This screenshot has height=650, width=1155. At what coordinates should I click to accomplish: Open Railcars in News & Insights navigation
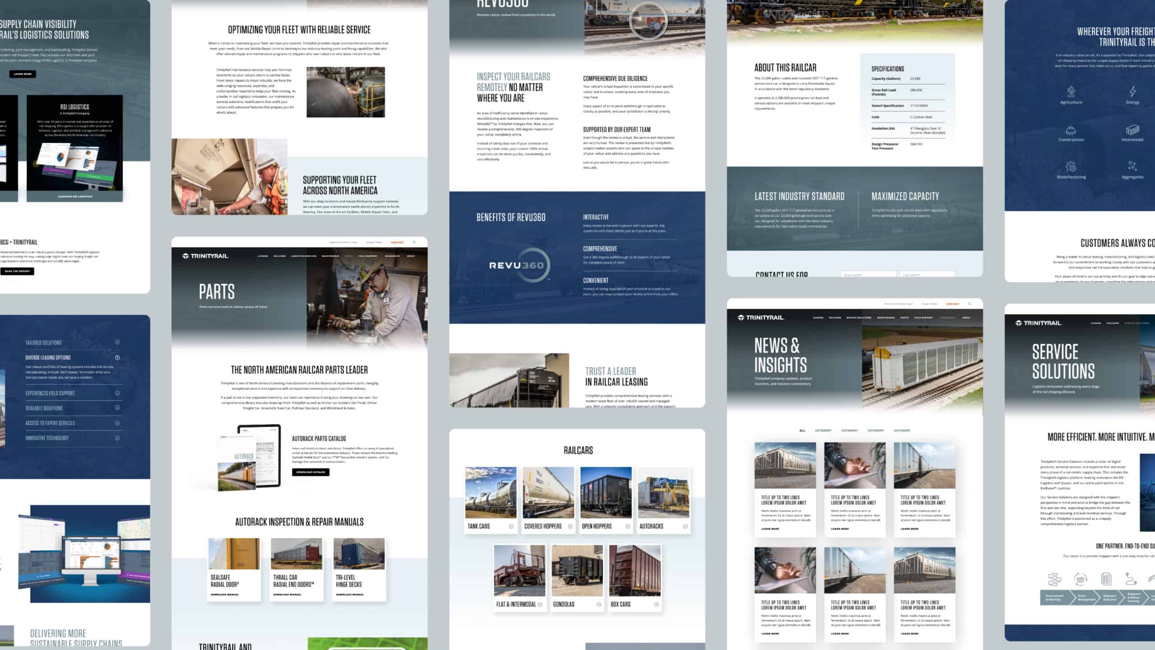pyautogui.click(x=835, y=318)
